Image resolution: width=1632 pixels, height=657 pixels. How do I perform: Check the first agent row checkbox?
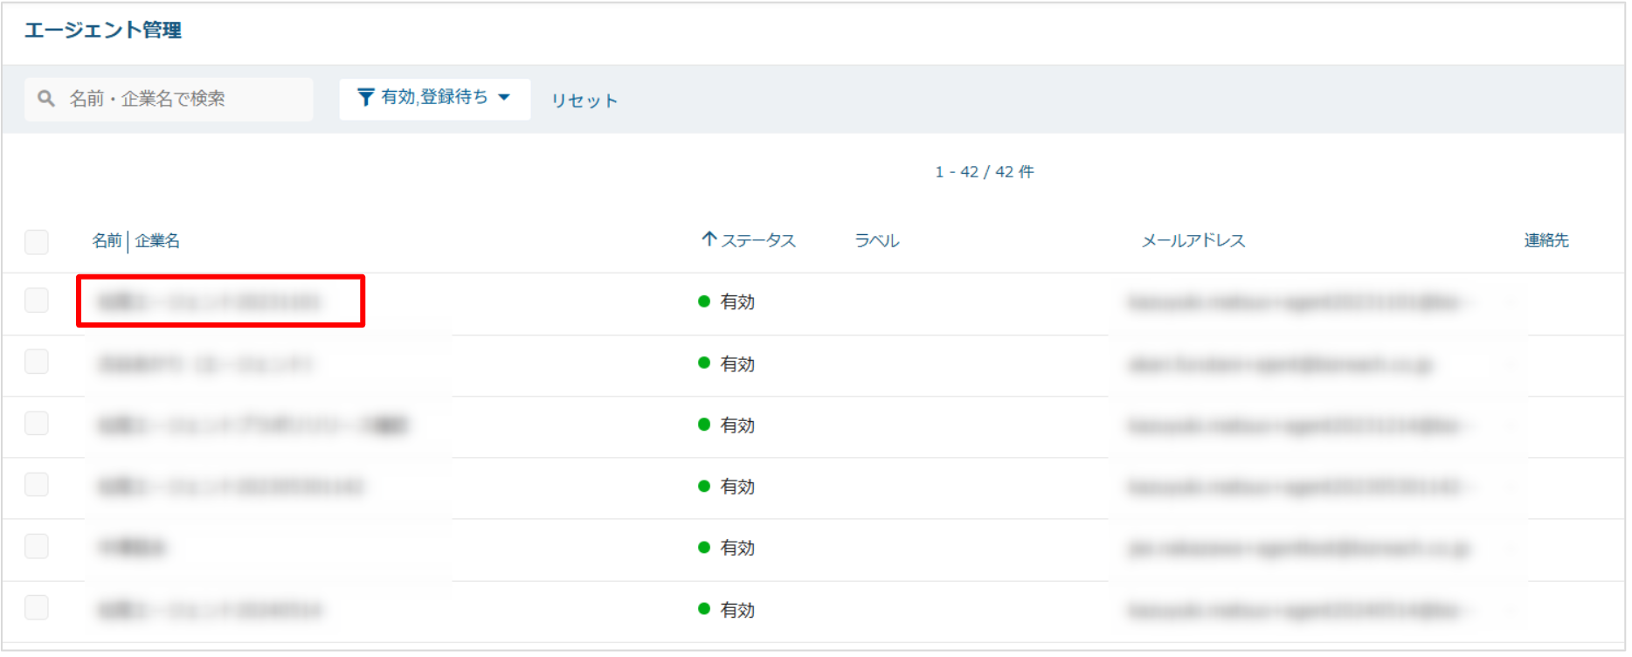click(37, 301)
